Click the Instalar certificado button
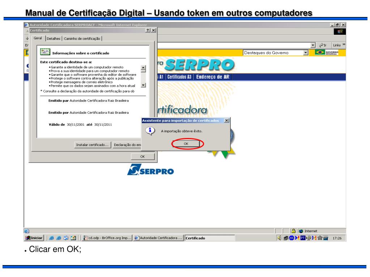The height and width of the screenshot is (277, 370). point(92,145)
